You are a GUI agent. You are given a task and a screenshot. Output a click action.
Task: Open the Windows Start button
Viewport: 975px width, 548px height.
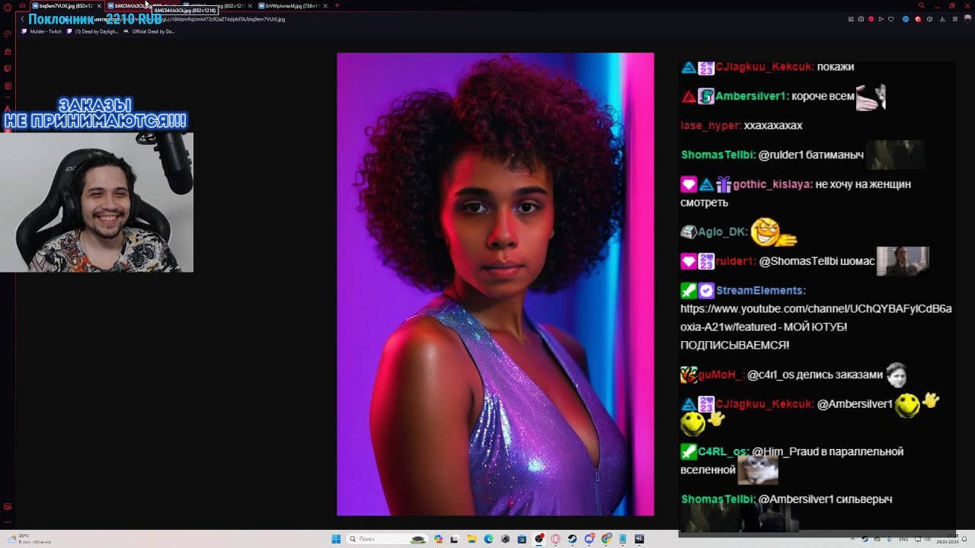point(336,539)
